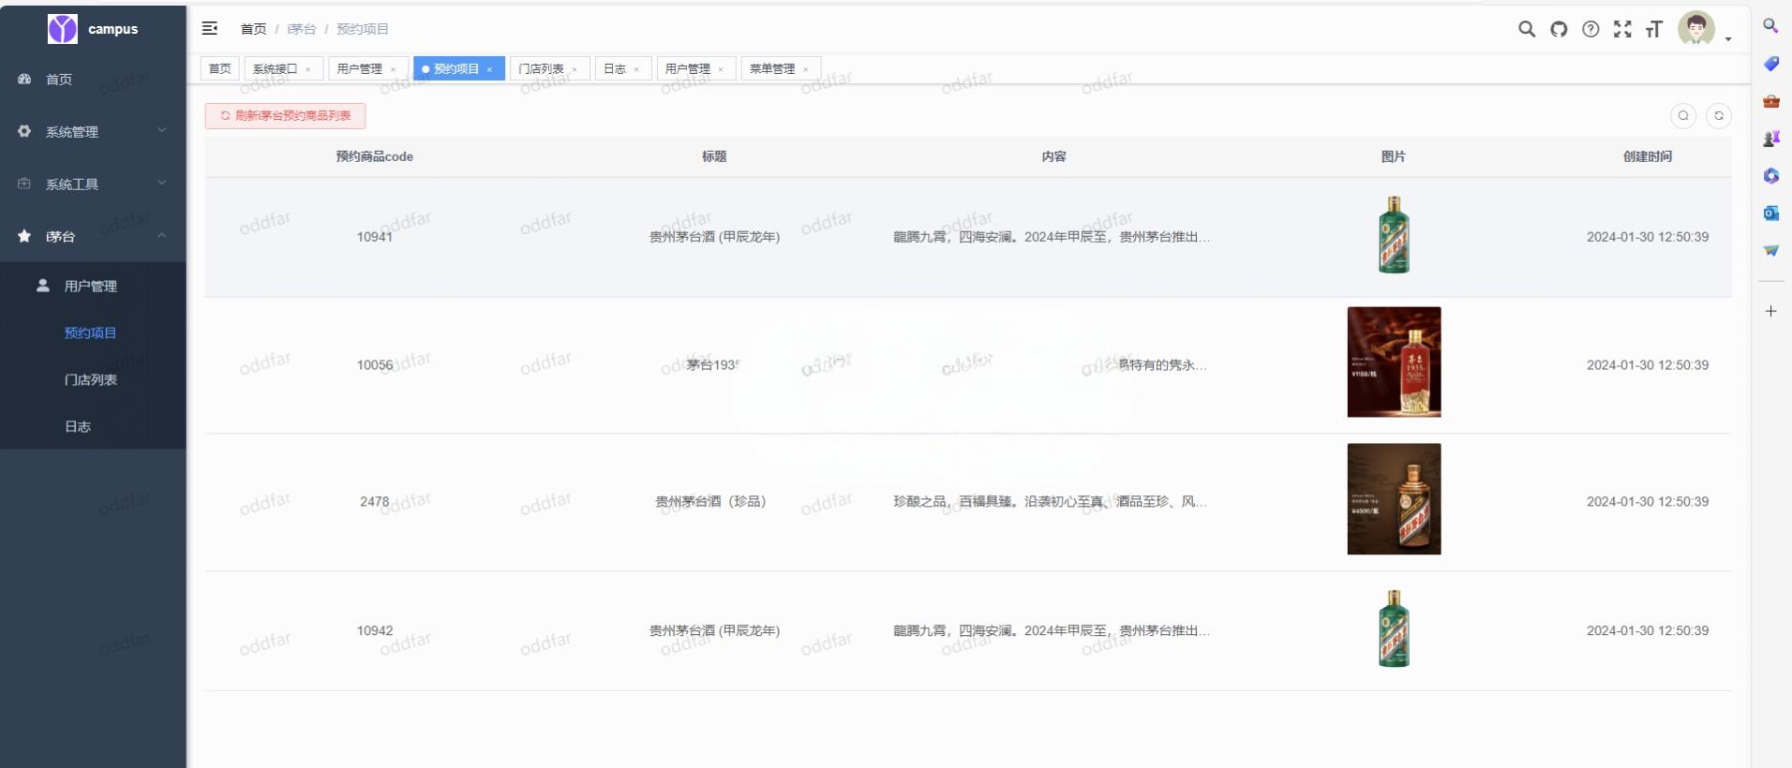Collapse the 茅台 sidebar menu
This screenshot has width=1792, height=768.
[93, 237]
